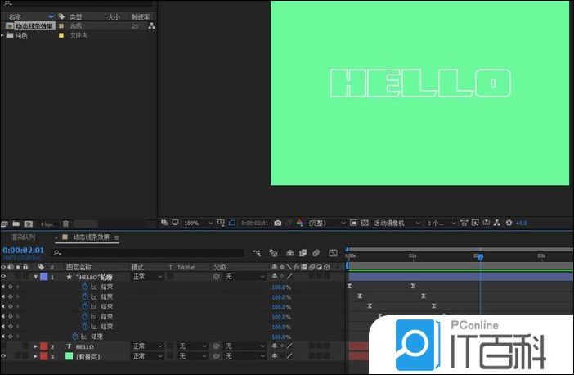The image size is (574, 375).
Task: Click the snapshot camera icon in viewer
Action: pos(278,223)
